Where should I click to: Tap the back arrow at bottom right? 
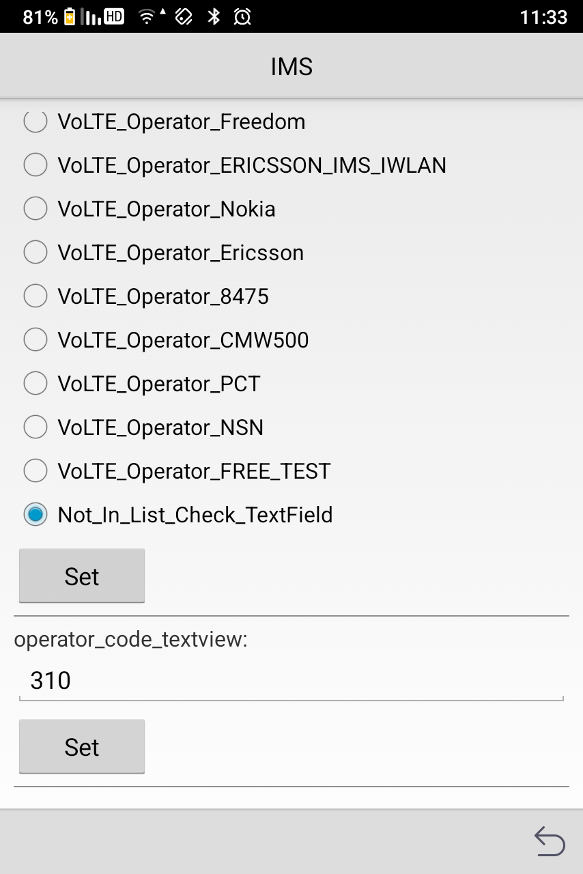(550, 842)
